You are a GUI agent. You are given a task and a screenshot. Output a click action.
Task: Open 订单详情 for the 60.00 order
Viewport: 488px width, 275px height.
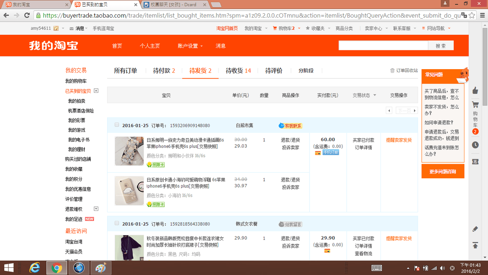pyautogui.click(x=363, y=148)
